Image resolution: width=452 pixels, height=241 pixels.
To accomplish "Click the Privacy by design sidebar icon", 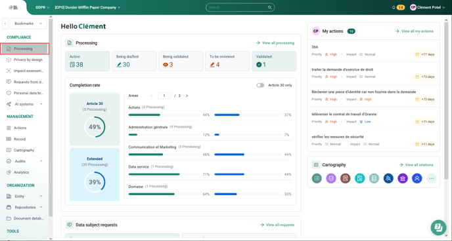I will point(9,60).
